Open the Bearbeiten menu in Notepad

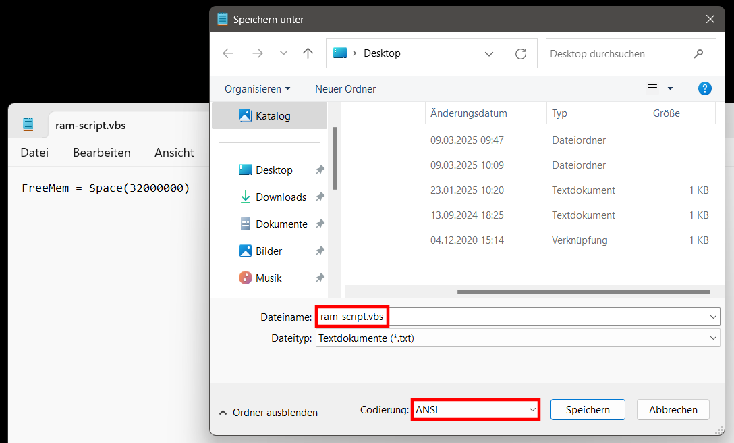click(x=102, y=153)
